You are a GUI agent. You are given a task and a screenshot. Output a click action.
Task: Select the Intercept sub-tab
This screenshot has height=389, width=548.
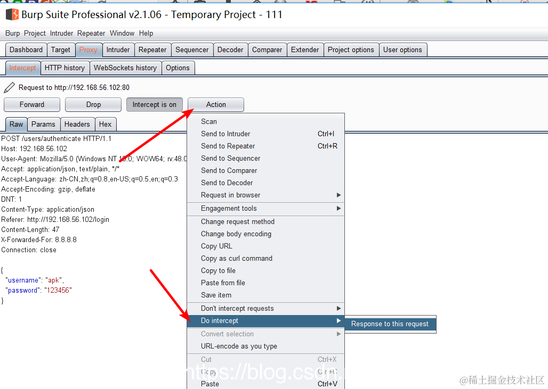(23, 68)
